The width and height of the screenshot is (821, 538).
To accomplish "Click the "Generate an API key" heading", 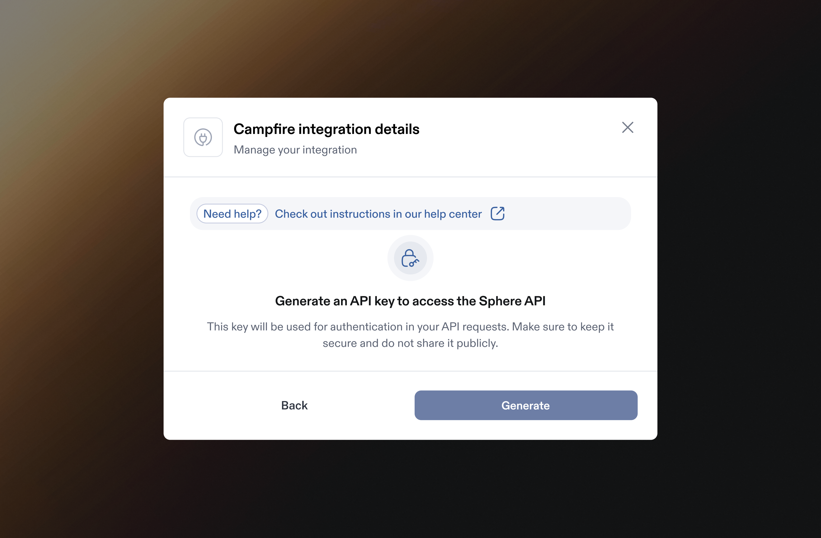I will tap(410, 301).
